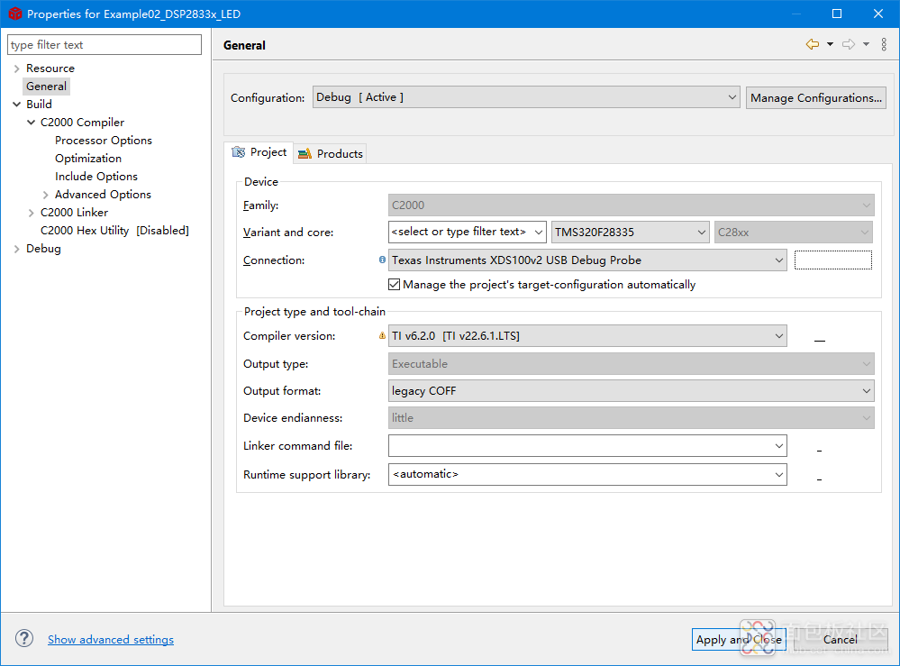Expand the Resource tree node
Image resolution: width=900 pixels, height=666 pixels.
click(16, 68)
